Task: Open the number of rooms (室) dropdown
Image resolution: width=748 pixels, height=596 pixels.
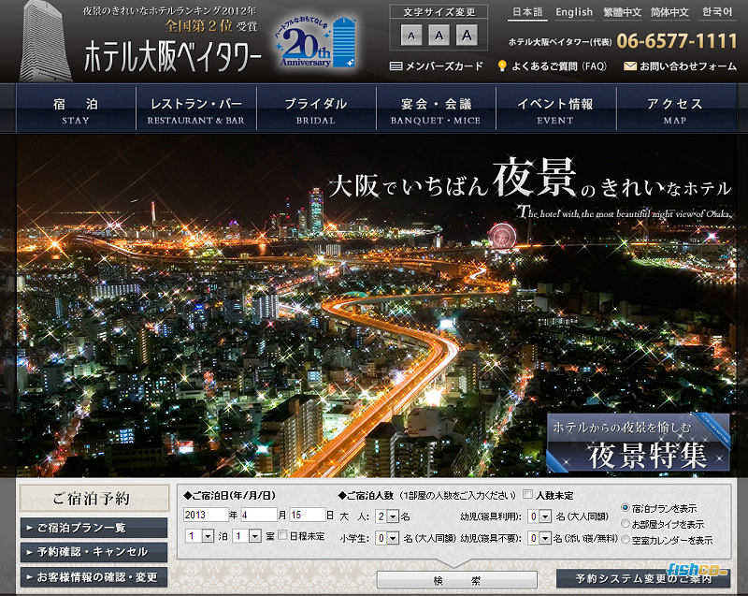Action: click(x=247, y=536)
